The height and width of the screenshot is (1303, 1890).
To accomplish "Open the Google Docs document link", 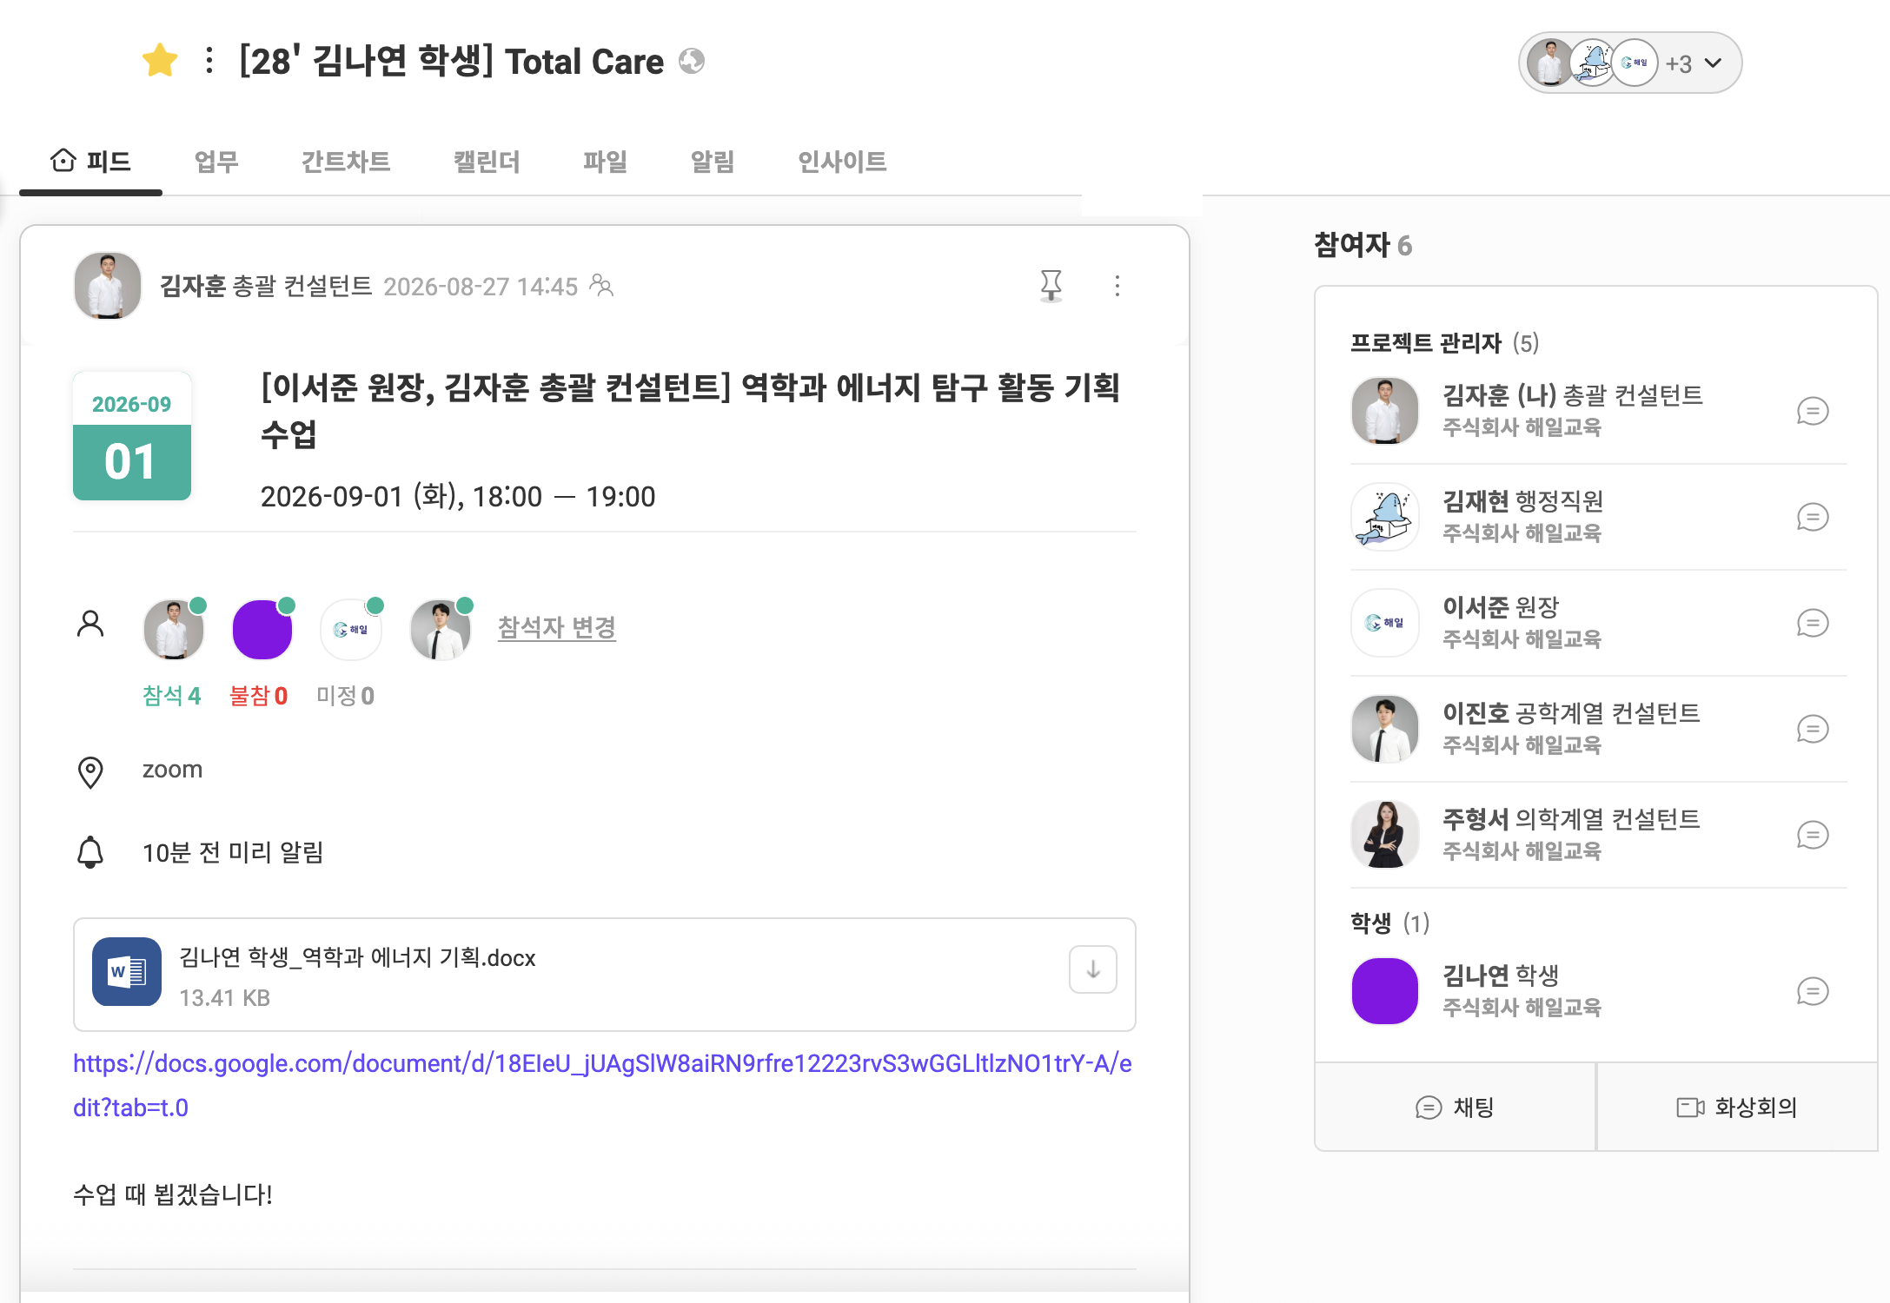I will tap(602, 1086).
